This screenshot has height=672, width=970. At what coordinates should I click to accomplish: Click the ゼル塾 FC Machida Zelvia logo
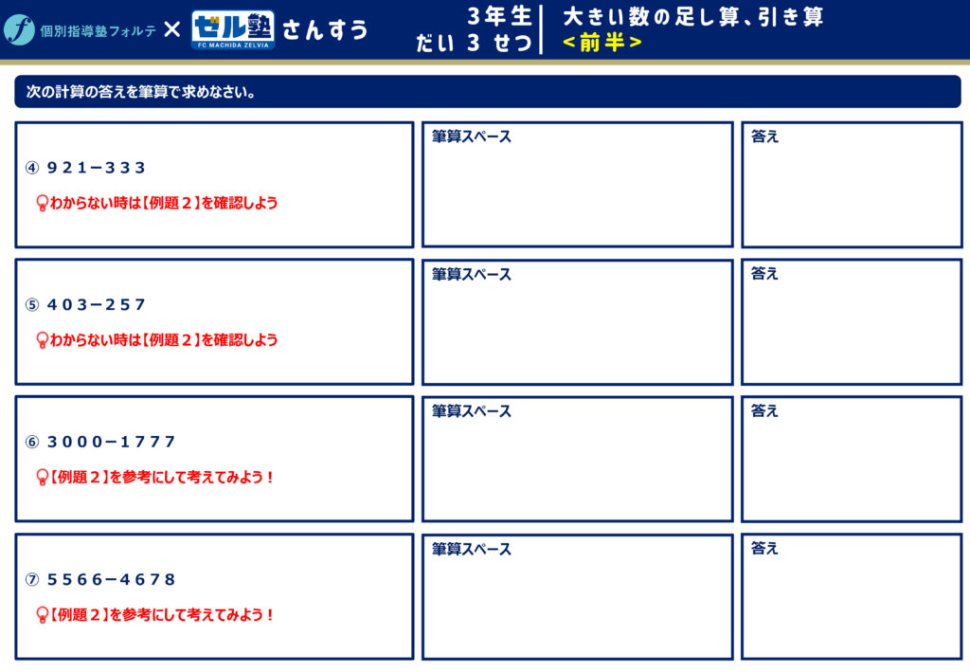(232, 29)
